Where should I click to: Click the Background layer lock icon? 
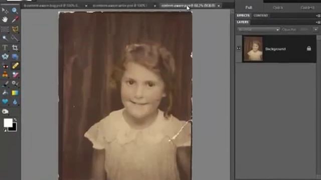point(309,48)
